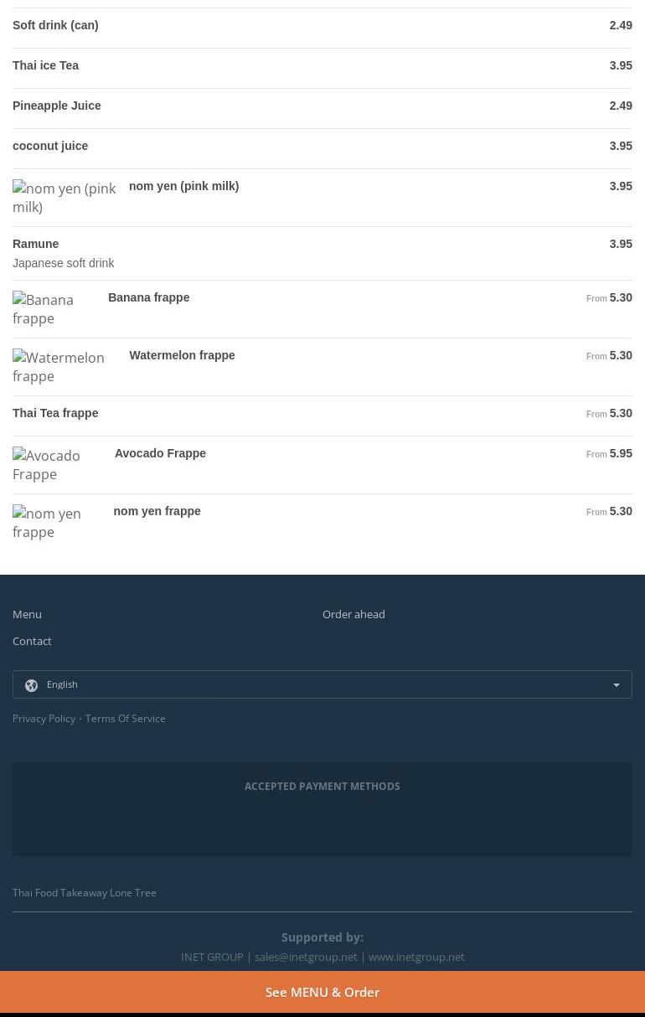Visit the www.inetgroup.net website link
The width and height of the screenshot is (645, 1017).
(x=416, y=957)
